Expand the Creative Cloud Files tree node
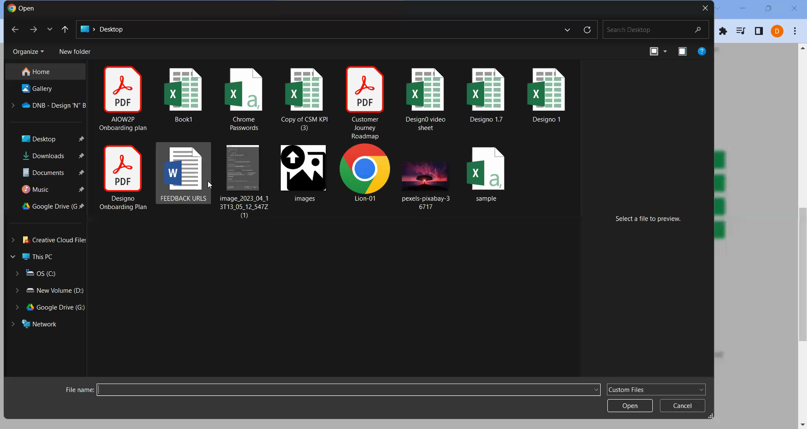This screenshot has width=807, height=429. click(13, 240)
